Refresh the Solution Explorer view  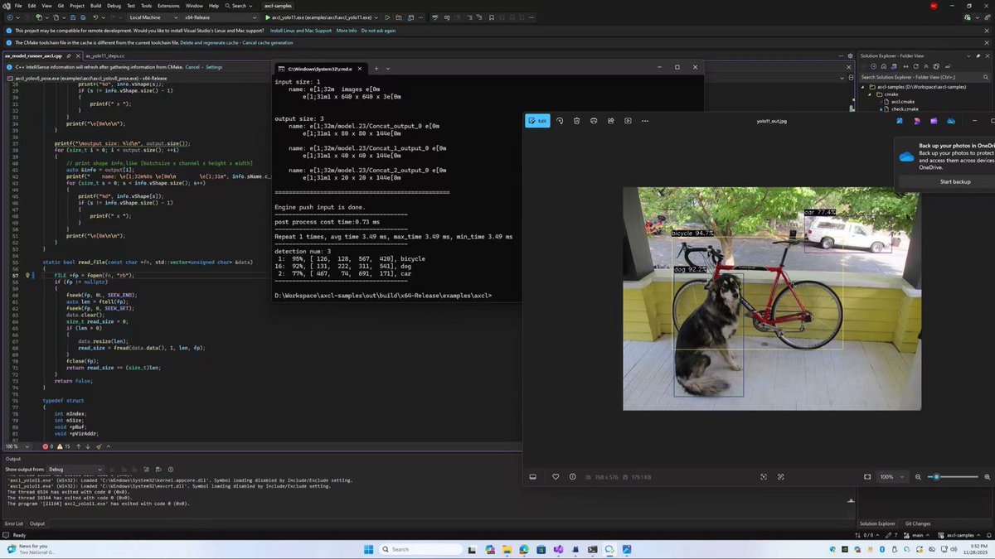click(x=916, y=66)
